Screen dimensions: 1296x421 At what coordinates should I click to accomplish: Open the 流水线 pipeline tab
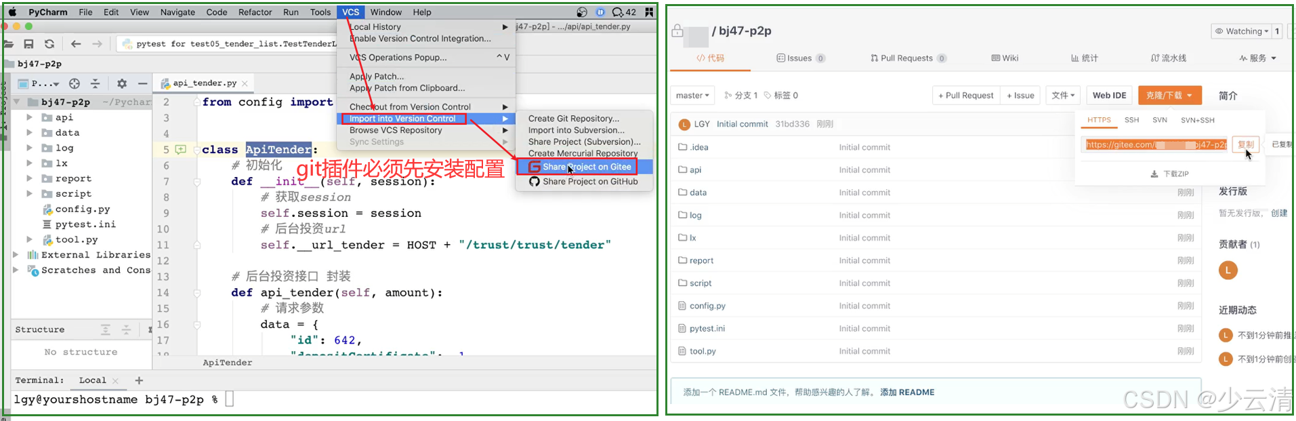coord(1169,58)
